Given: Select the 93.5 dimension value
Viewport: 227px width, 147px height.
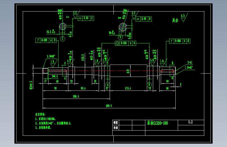Looking at the screenshot, I should 83,88.
